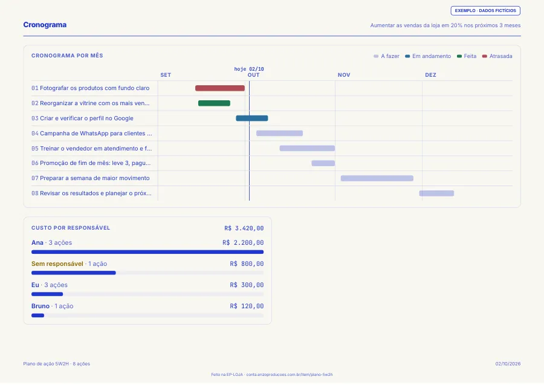The height and width of the screenshot is (385, 544).
Task: Click '03 Criar e verificar o perfil no Google'
Action: tap(82, 118)
